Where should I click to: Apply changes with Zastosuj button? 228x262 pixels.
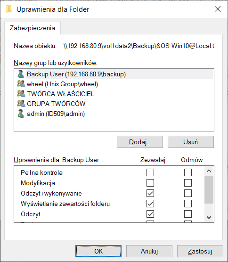click(200, 251)
